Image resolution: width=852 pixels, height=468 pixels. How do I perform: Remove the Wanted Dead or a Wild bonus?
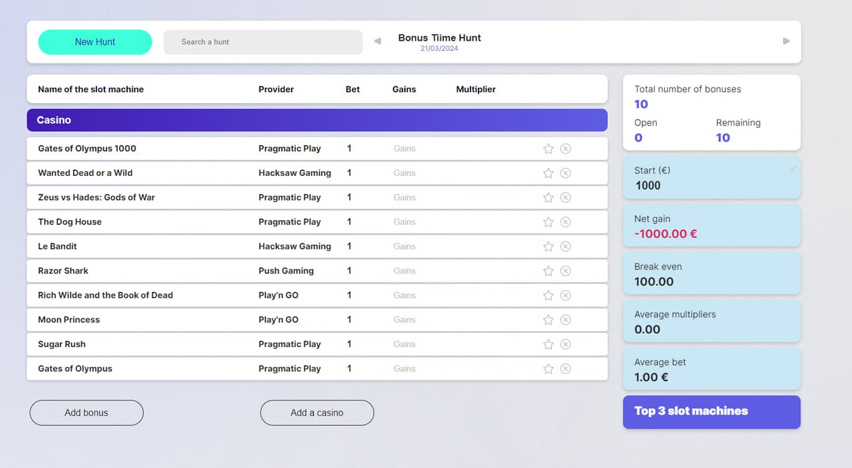tap(566, 173)
